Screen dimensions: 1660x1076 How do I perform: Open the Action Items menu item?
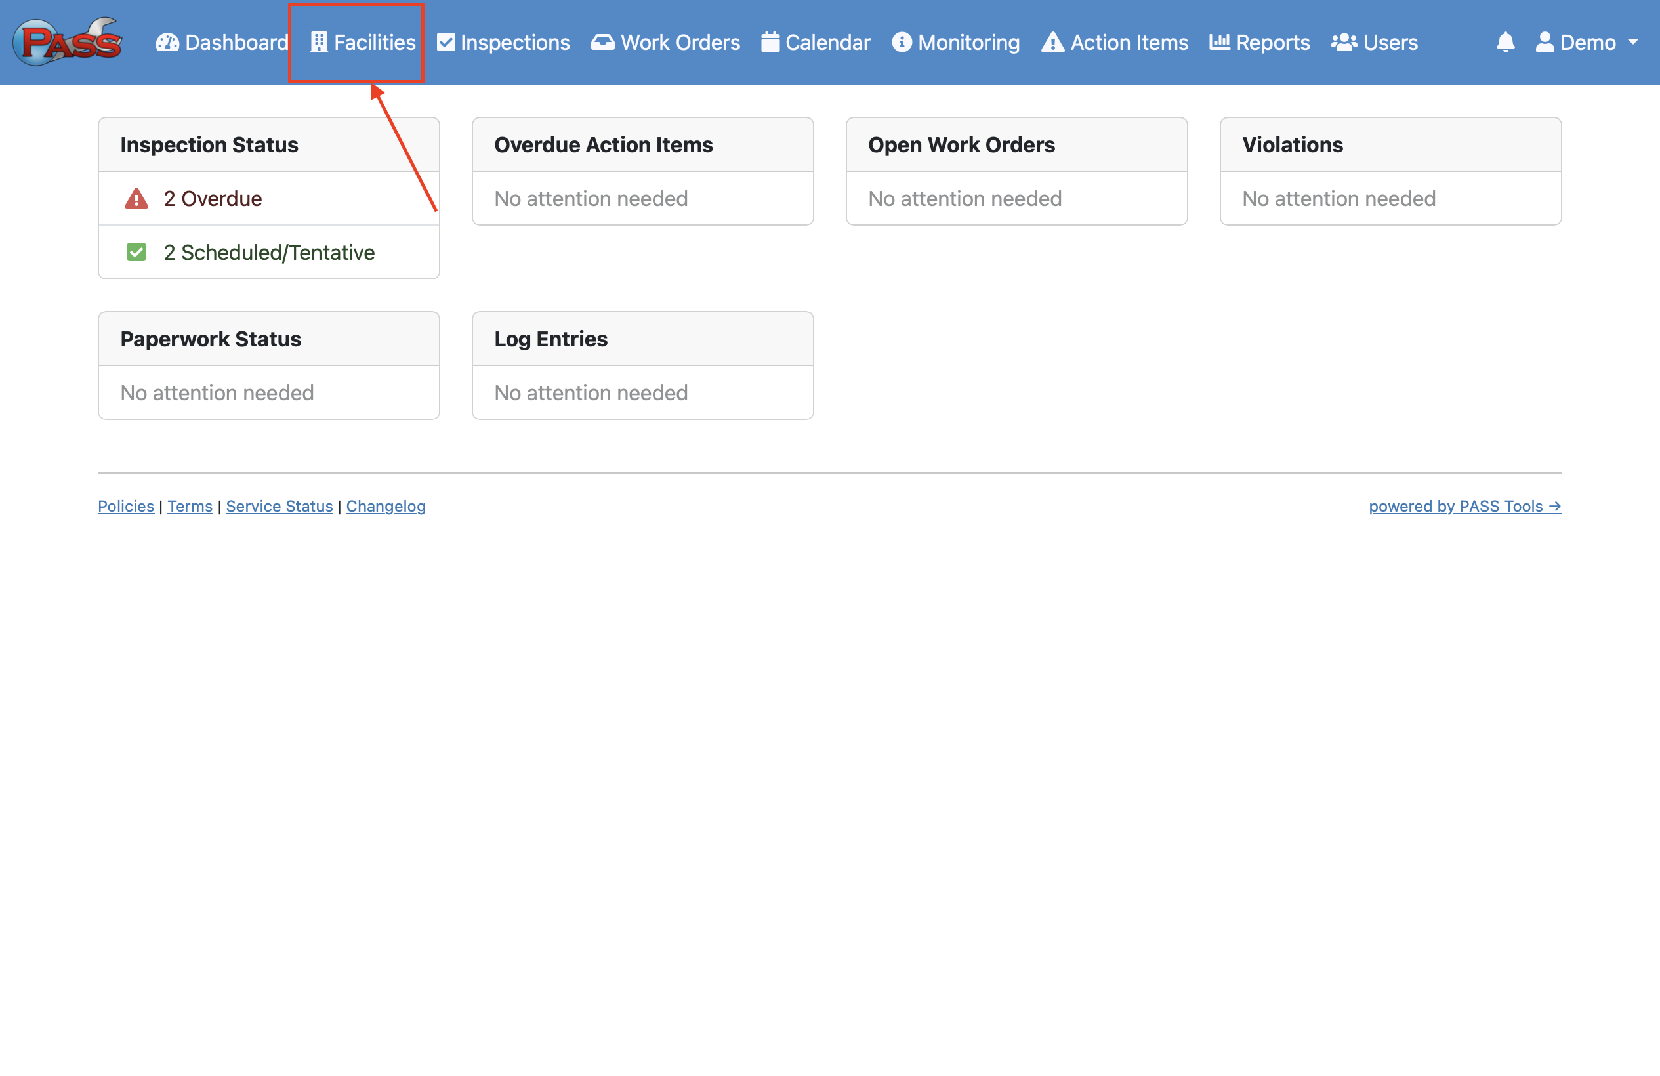point(1115,43)
